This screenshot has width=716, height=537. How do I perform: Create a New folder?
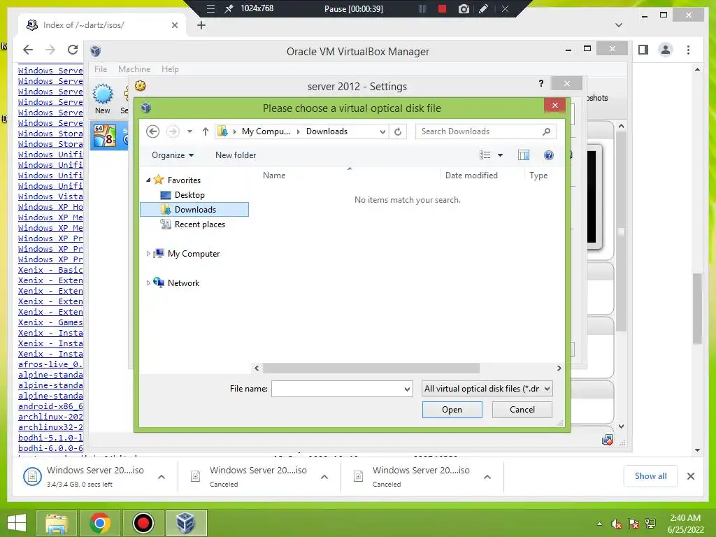236,155
